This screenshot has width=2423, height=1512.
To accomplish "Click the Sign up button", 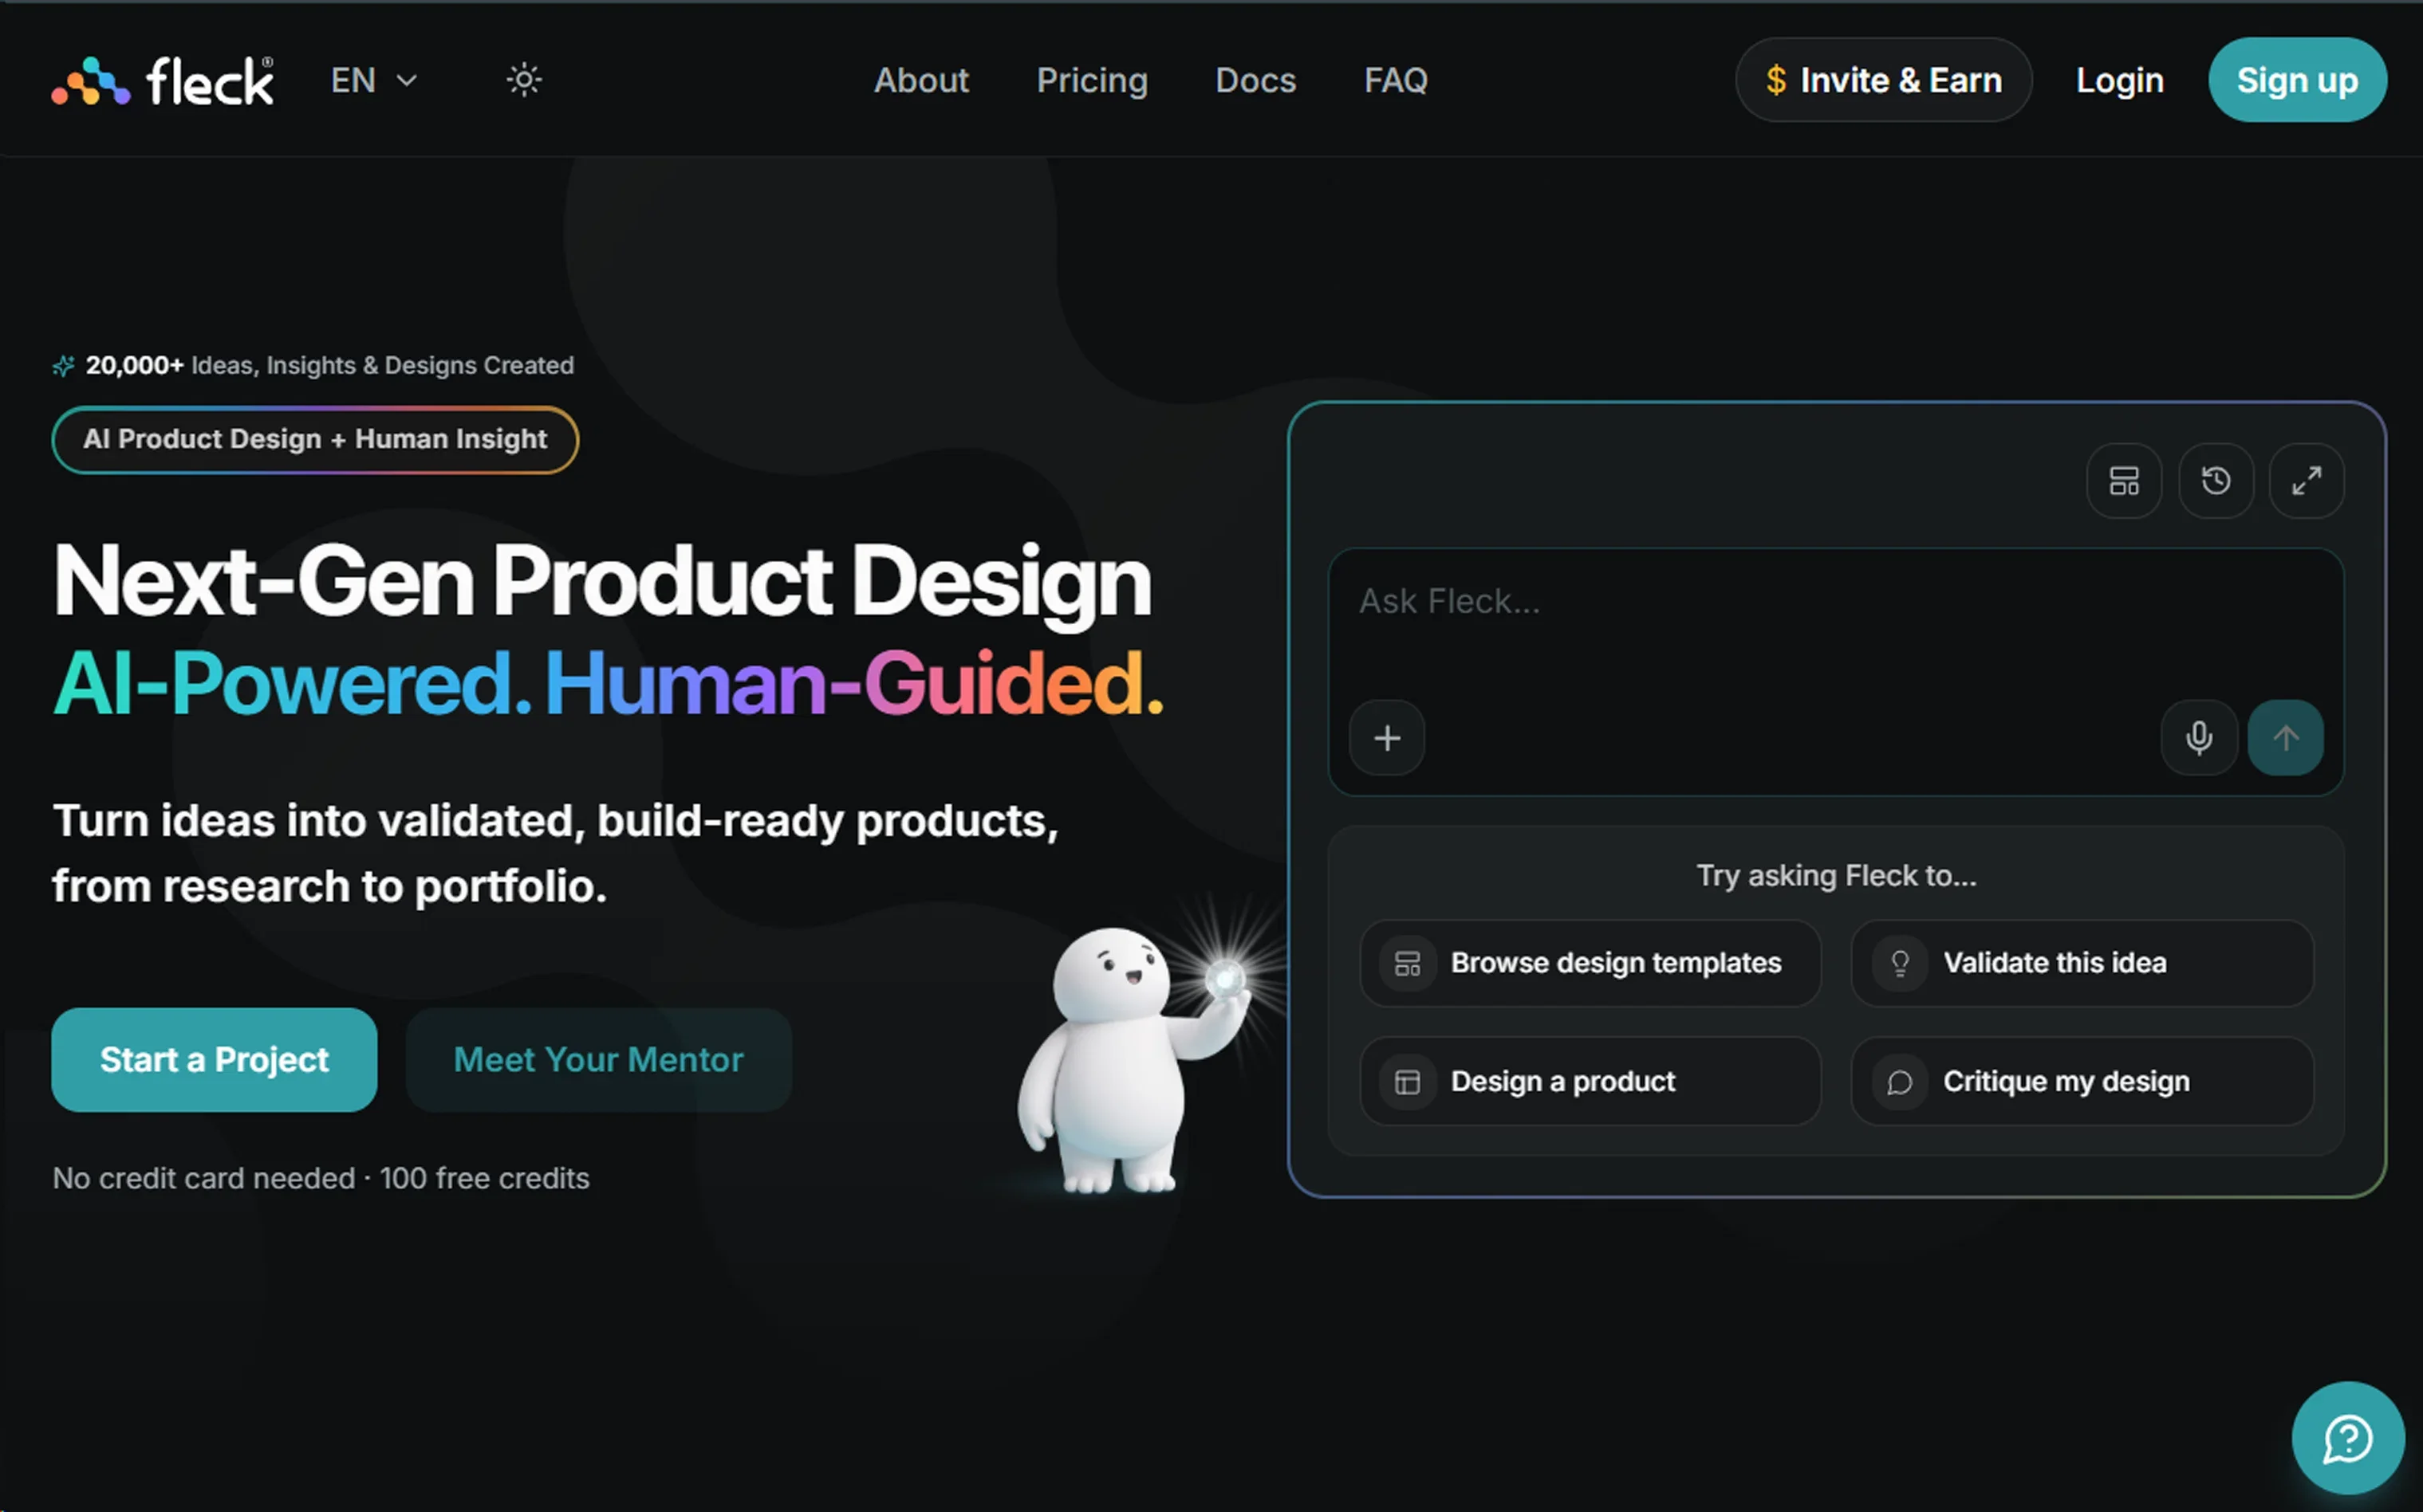I will coord(2297,80).
